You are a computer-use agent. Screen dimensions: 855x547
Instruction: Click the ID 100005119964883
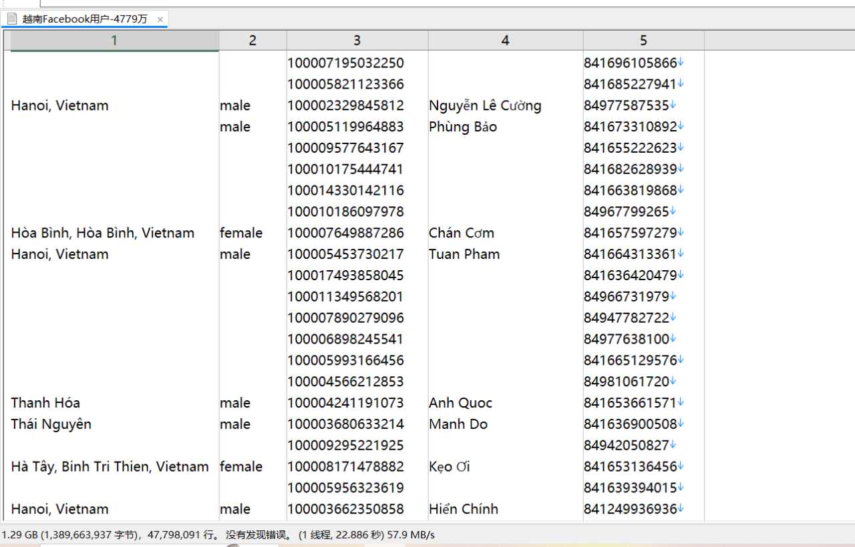(346, 127)
